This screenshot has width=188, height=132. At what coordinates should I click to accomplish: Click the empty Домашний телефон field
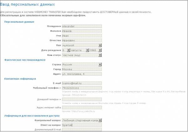tap(82, 99)
